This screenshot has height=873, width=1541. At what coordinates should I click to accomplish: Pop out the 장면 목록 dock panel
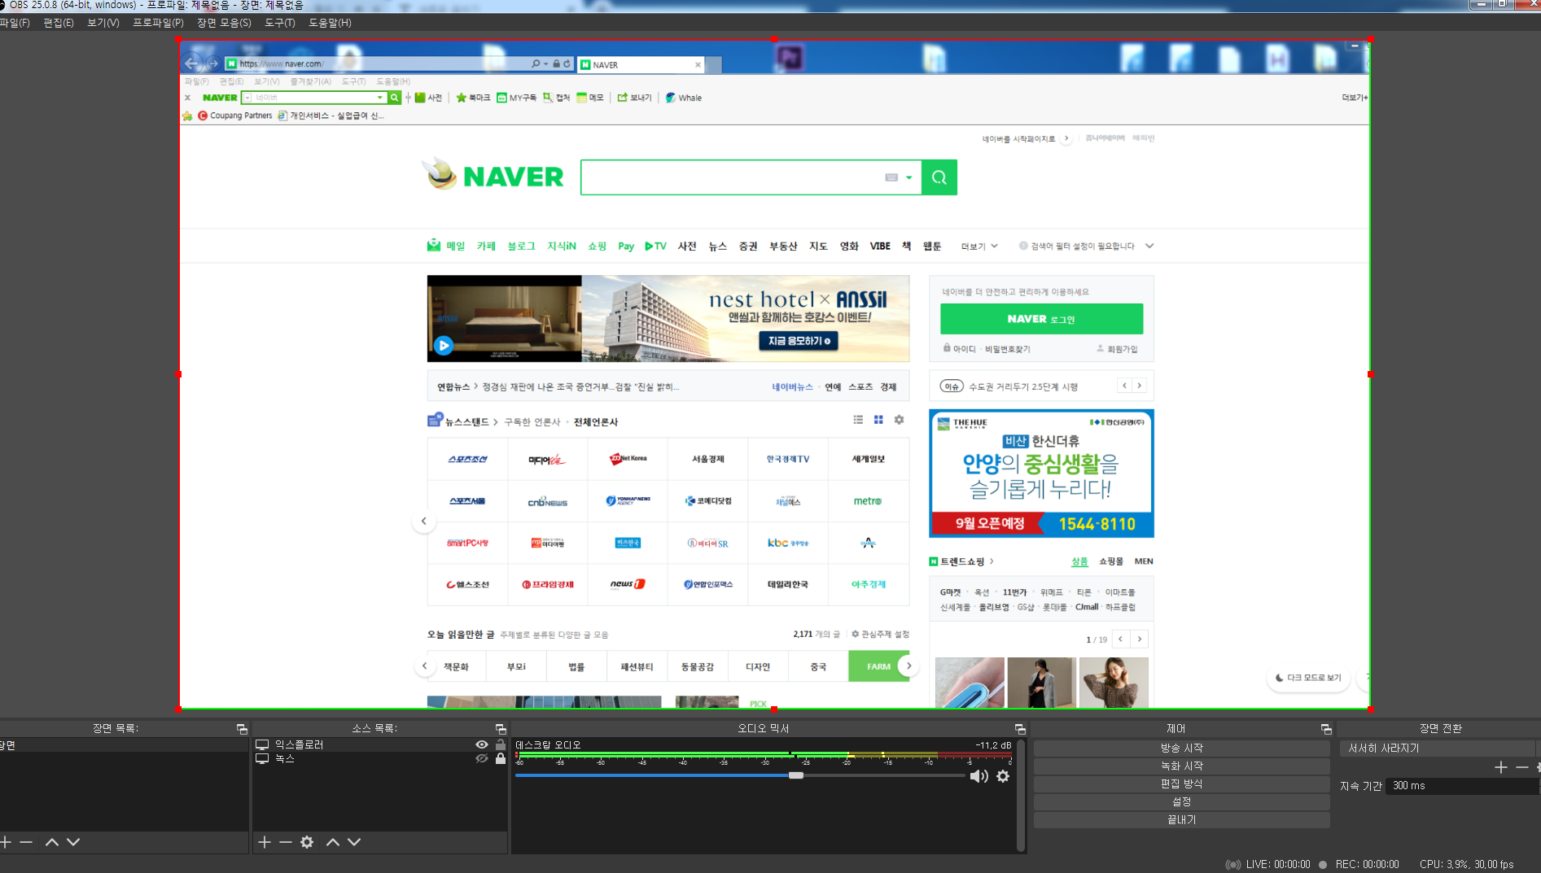coord(242,729)
